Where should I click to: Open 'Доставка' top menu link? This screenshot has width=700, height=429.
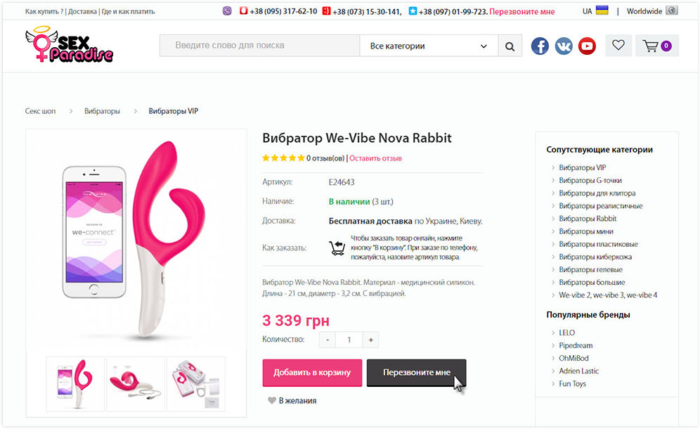click(82, 12)
